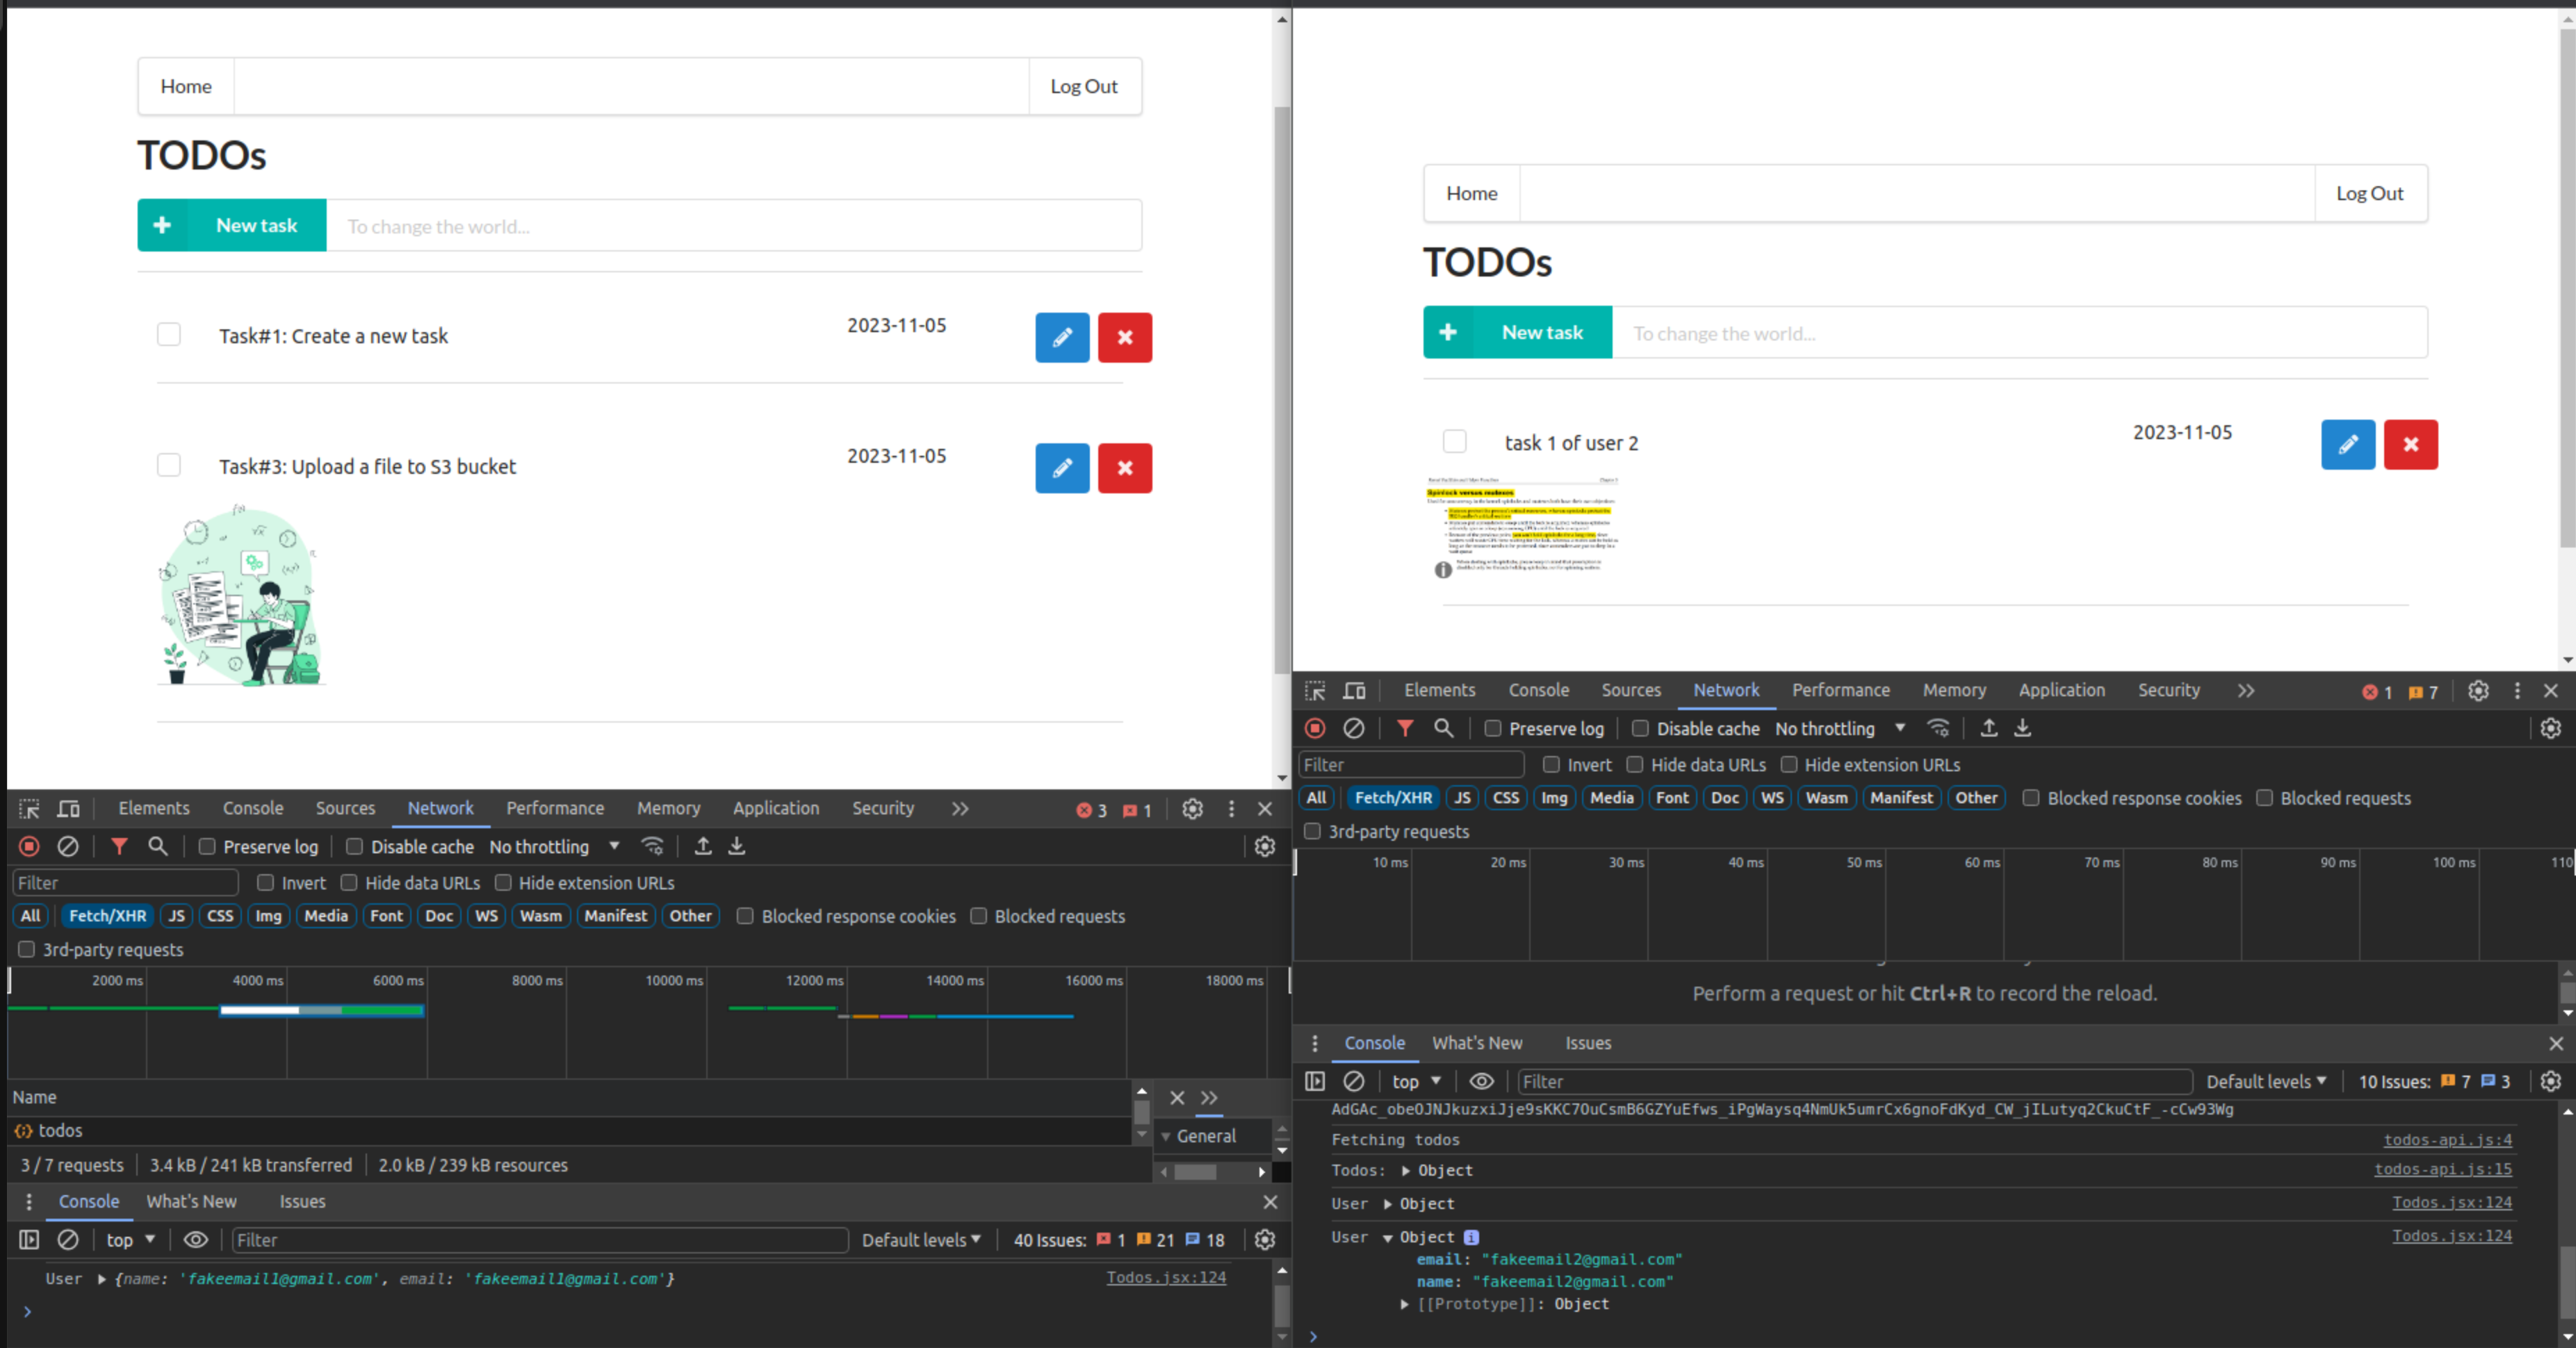This screenshot has height=1348, width=2576.
Task: Click record network log icon in left DevTools
Action: coord(29,847)
